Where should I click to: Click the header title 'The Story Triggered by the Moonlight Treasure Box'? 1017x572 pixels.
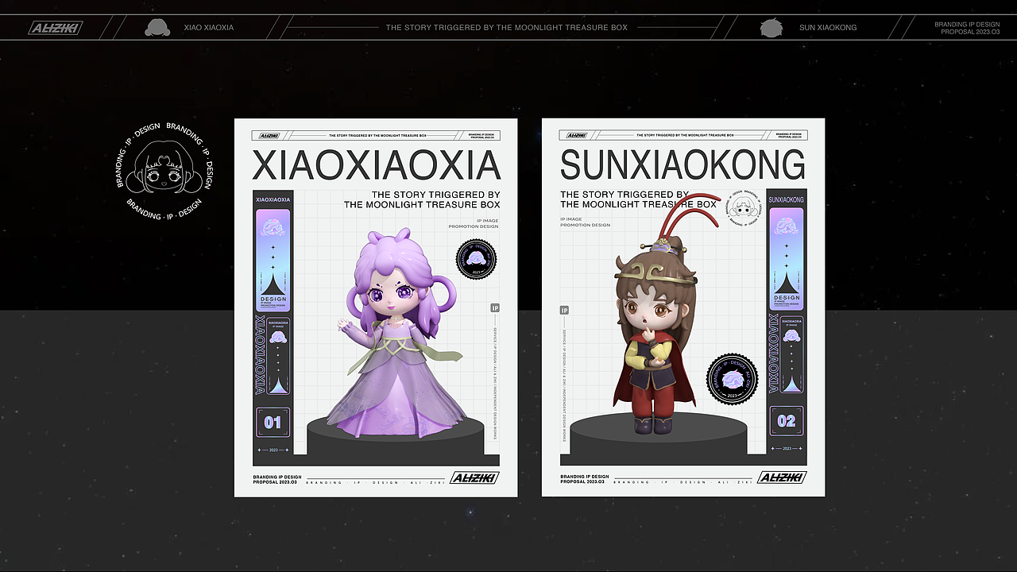pos(507,28)
